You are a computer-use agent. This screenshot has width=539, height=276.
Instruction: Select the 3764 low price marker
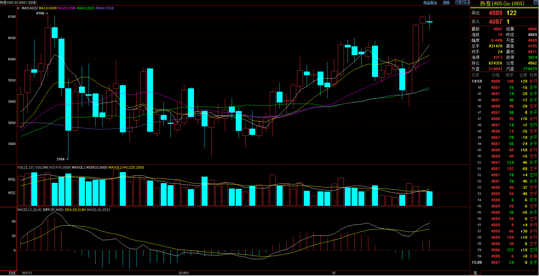click(60, 159)
